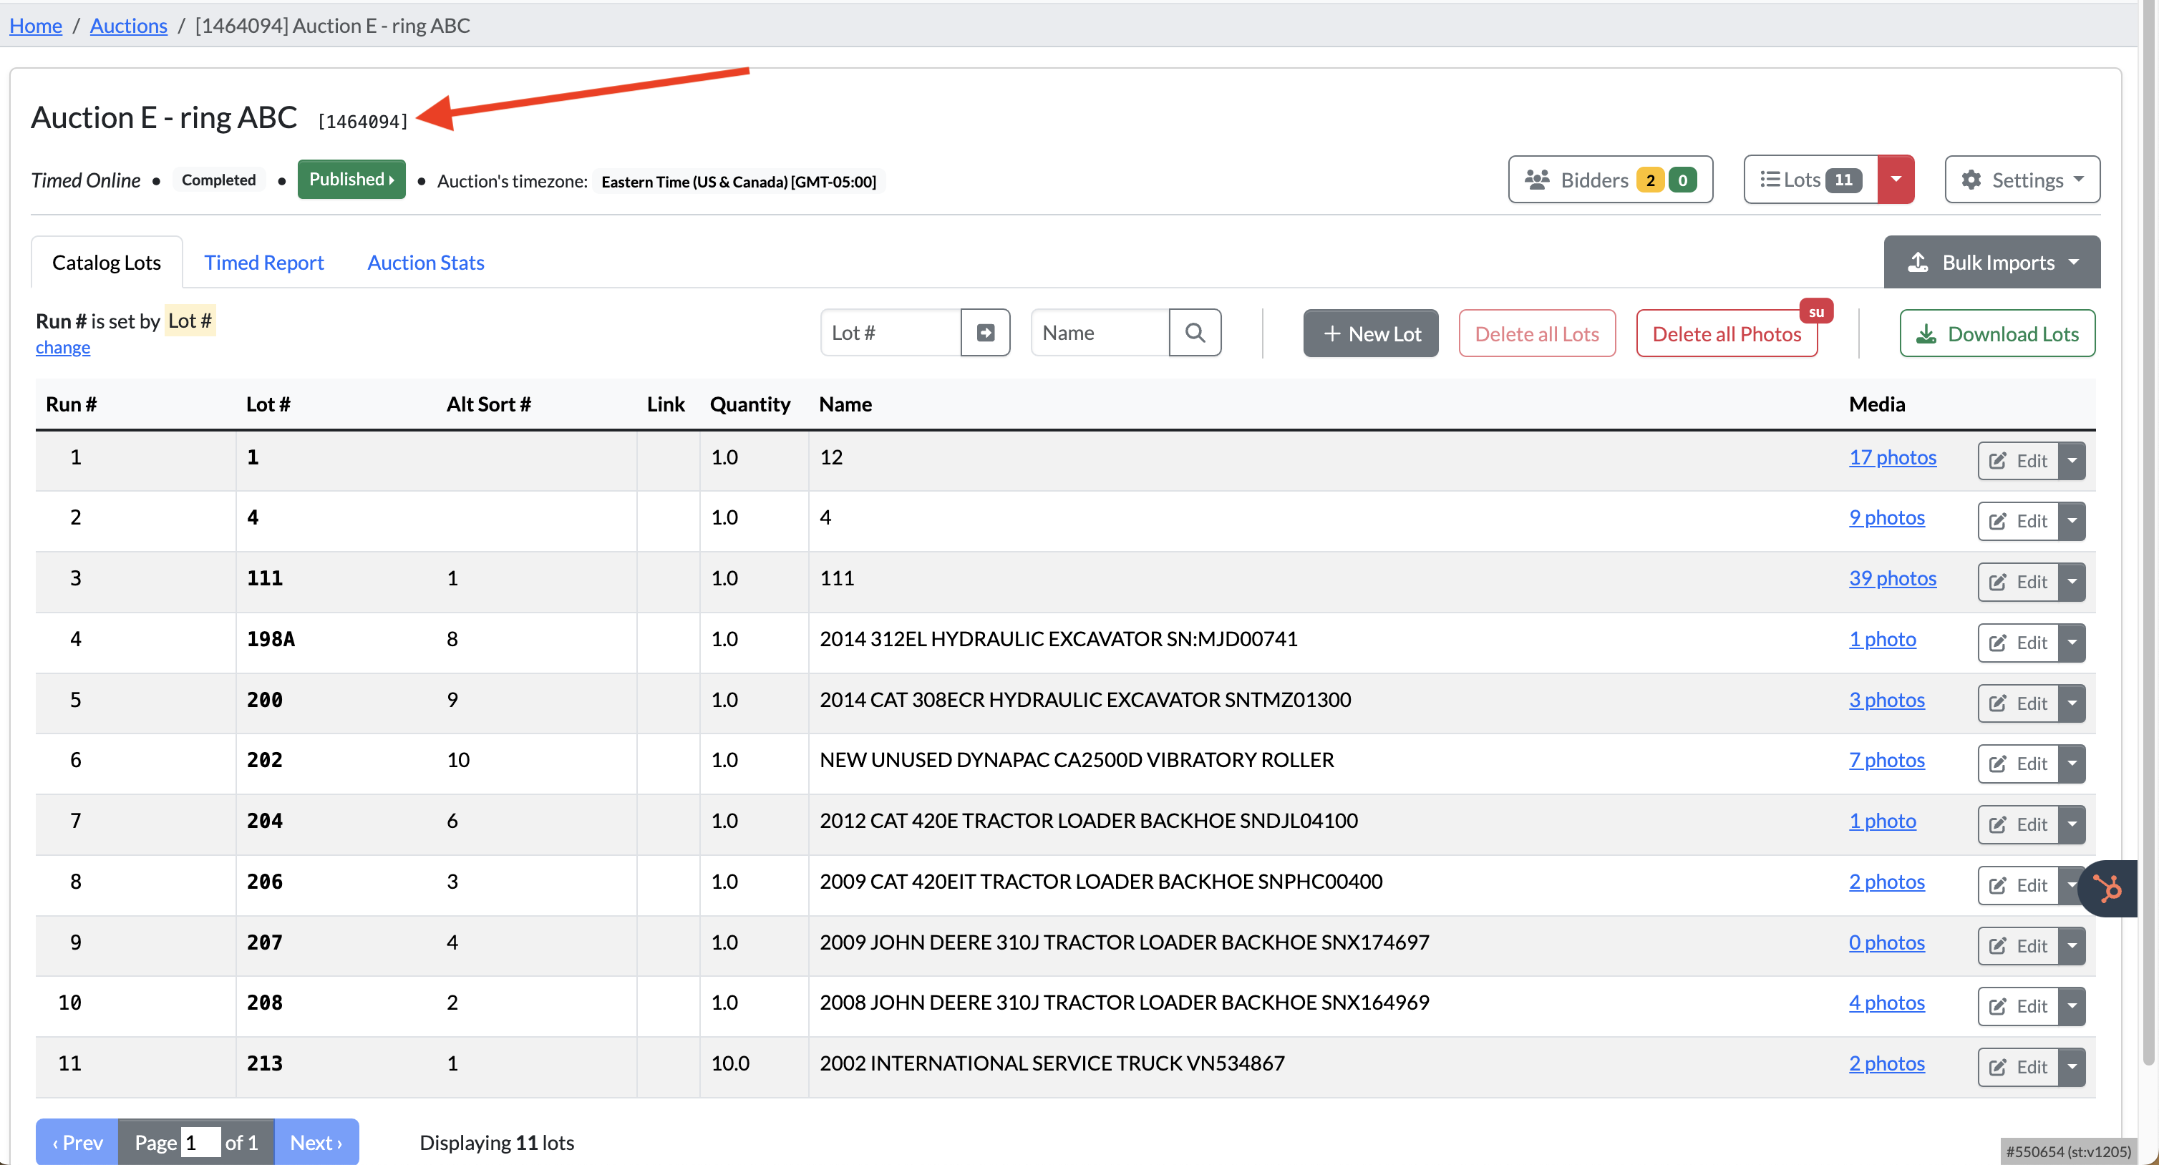Image resolution: width=2159 pixels, height=1165 pixels.
Task: Focus the Lot # input field
Action: point(890,333)
